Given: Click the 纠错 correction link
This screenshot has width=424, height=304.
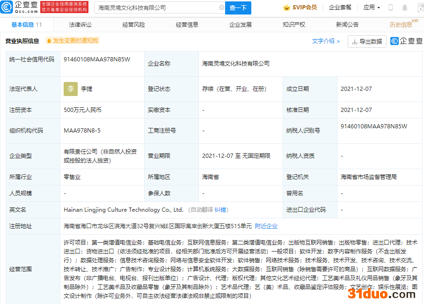Looking at the screenshot, I should point(221,210).
